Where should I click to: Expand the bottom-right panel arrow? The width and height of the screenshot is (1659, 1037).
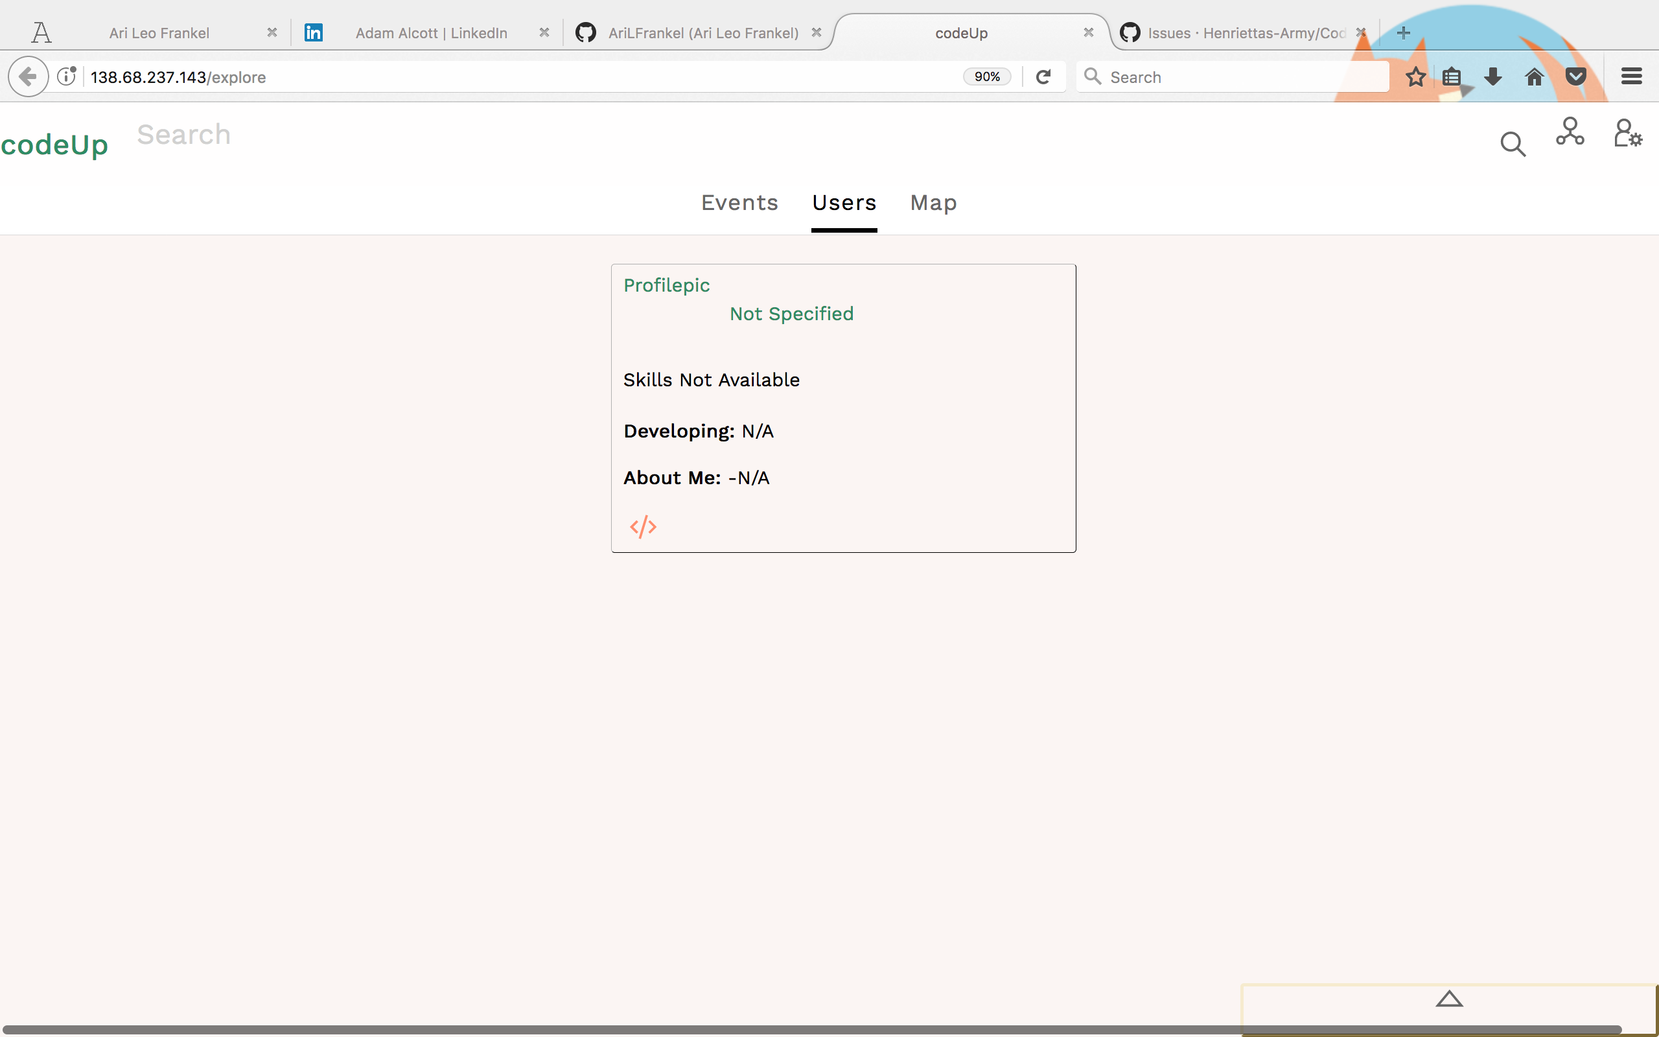point(1448,999)
